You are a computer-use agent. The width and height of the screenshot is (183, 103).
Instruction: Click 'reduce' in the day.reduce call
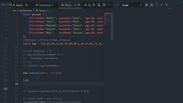(x=33, y=73)
